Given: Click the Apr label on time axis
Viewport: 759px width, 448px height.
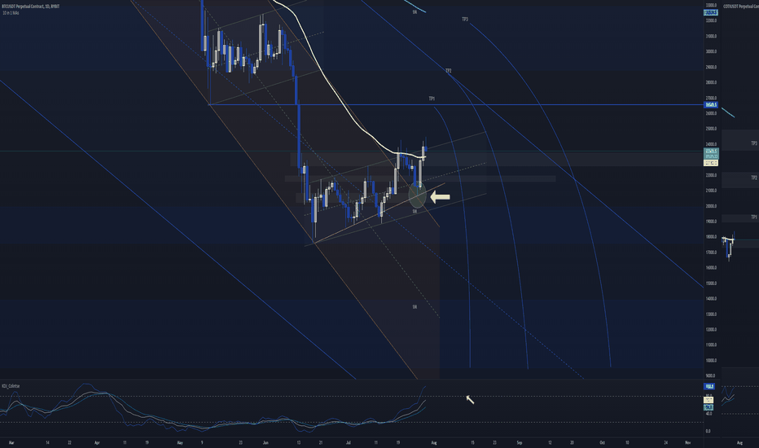Looking at the screenshot, I should point(97,442).
